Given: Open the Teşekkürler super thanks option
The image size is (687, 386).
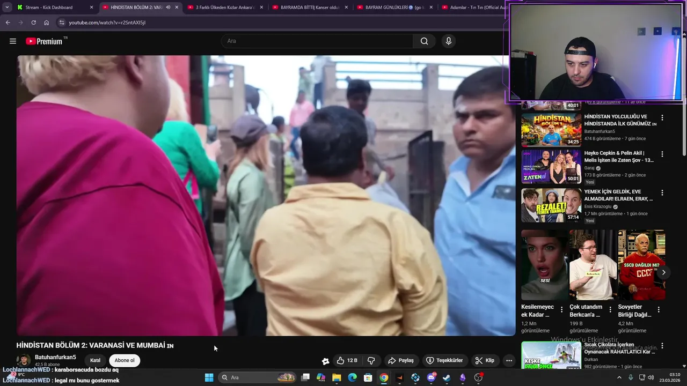Looking at the screenshot, I should pyautogui.click(x=444, y=361).
